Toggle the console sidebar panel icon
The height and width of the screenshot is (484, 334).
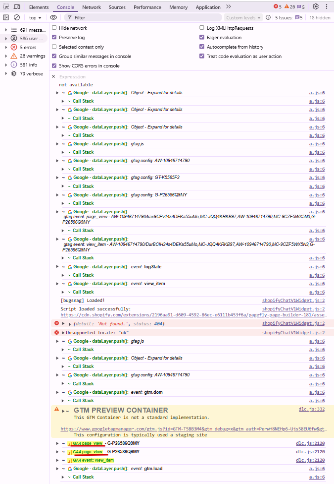[6, 17]
